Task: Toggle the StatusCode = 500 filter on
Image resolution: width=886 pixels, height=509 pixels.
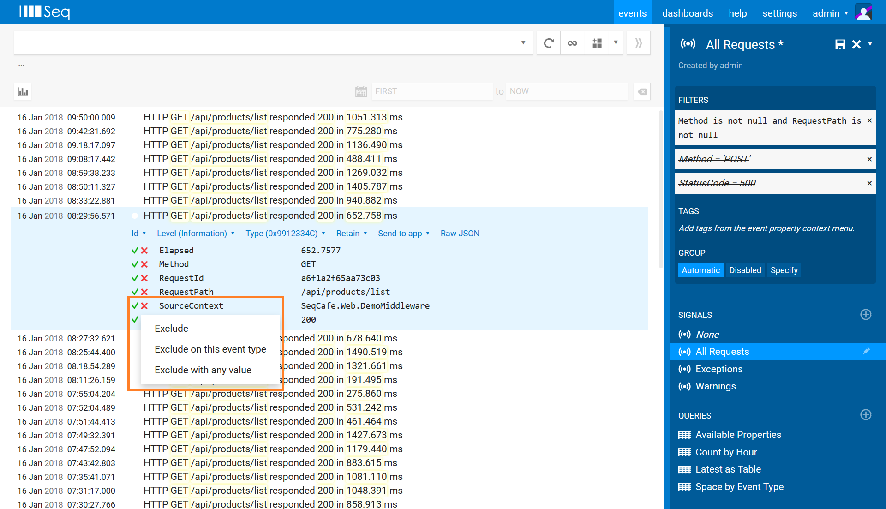Action: [x=717, y=183]
